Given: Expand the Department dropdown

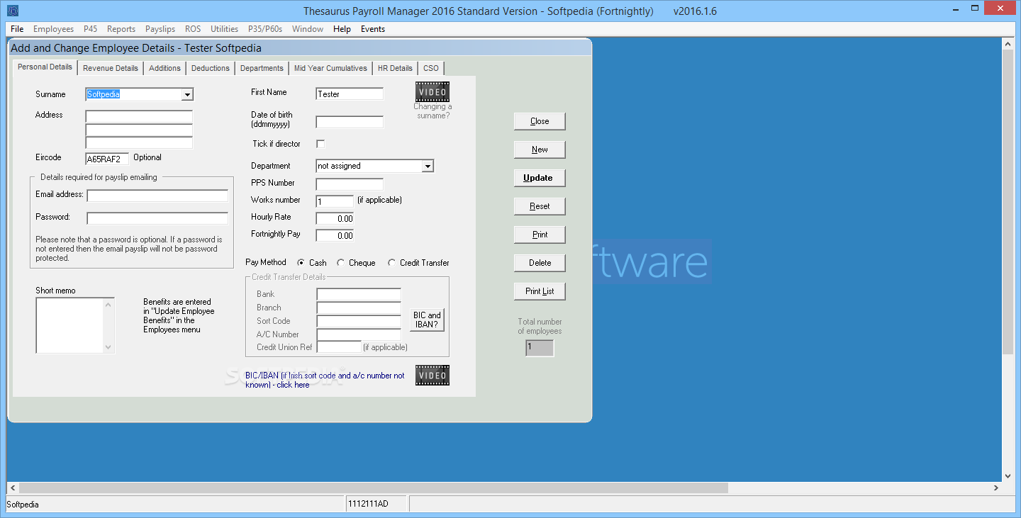Looking at the screenshot, I should click(x=428, y=166).
